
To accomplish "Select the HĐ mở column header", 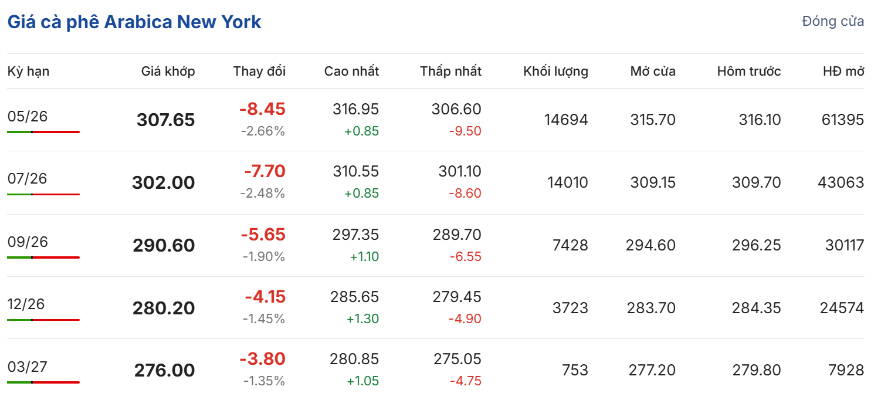I will pos(843,72).
